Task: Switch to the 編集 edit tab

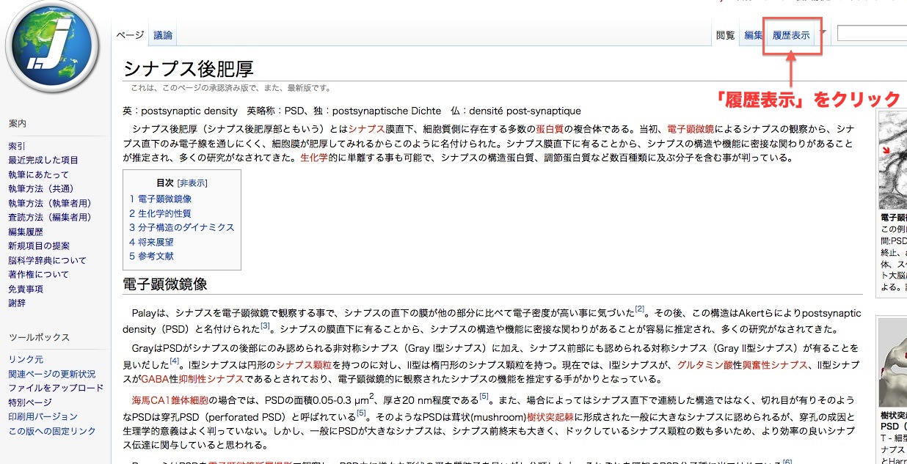Action: [753, 35]
